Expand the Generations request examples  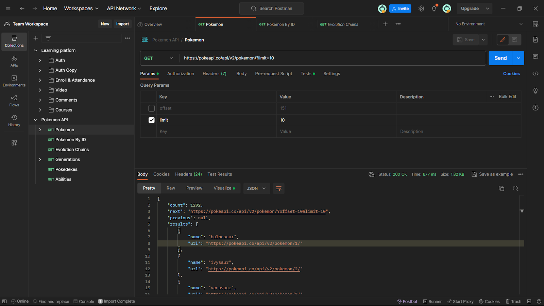click(x=40, y=159)
